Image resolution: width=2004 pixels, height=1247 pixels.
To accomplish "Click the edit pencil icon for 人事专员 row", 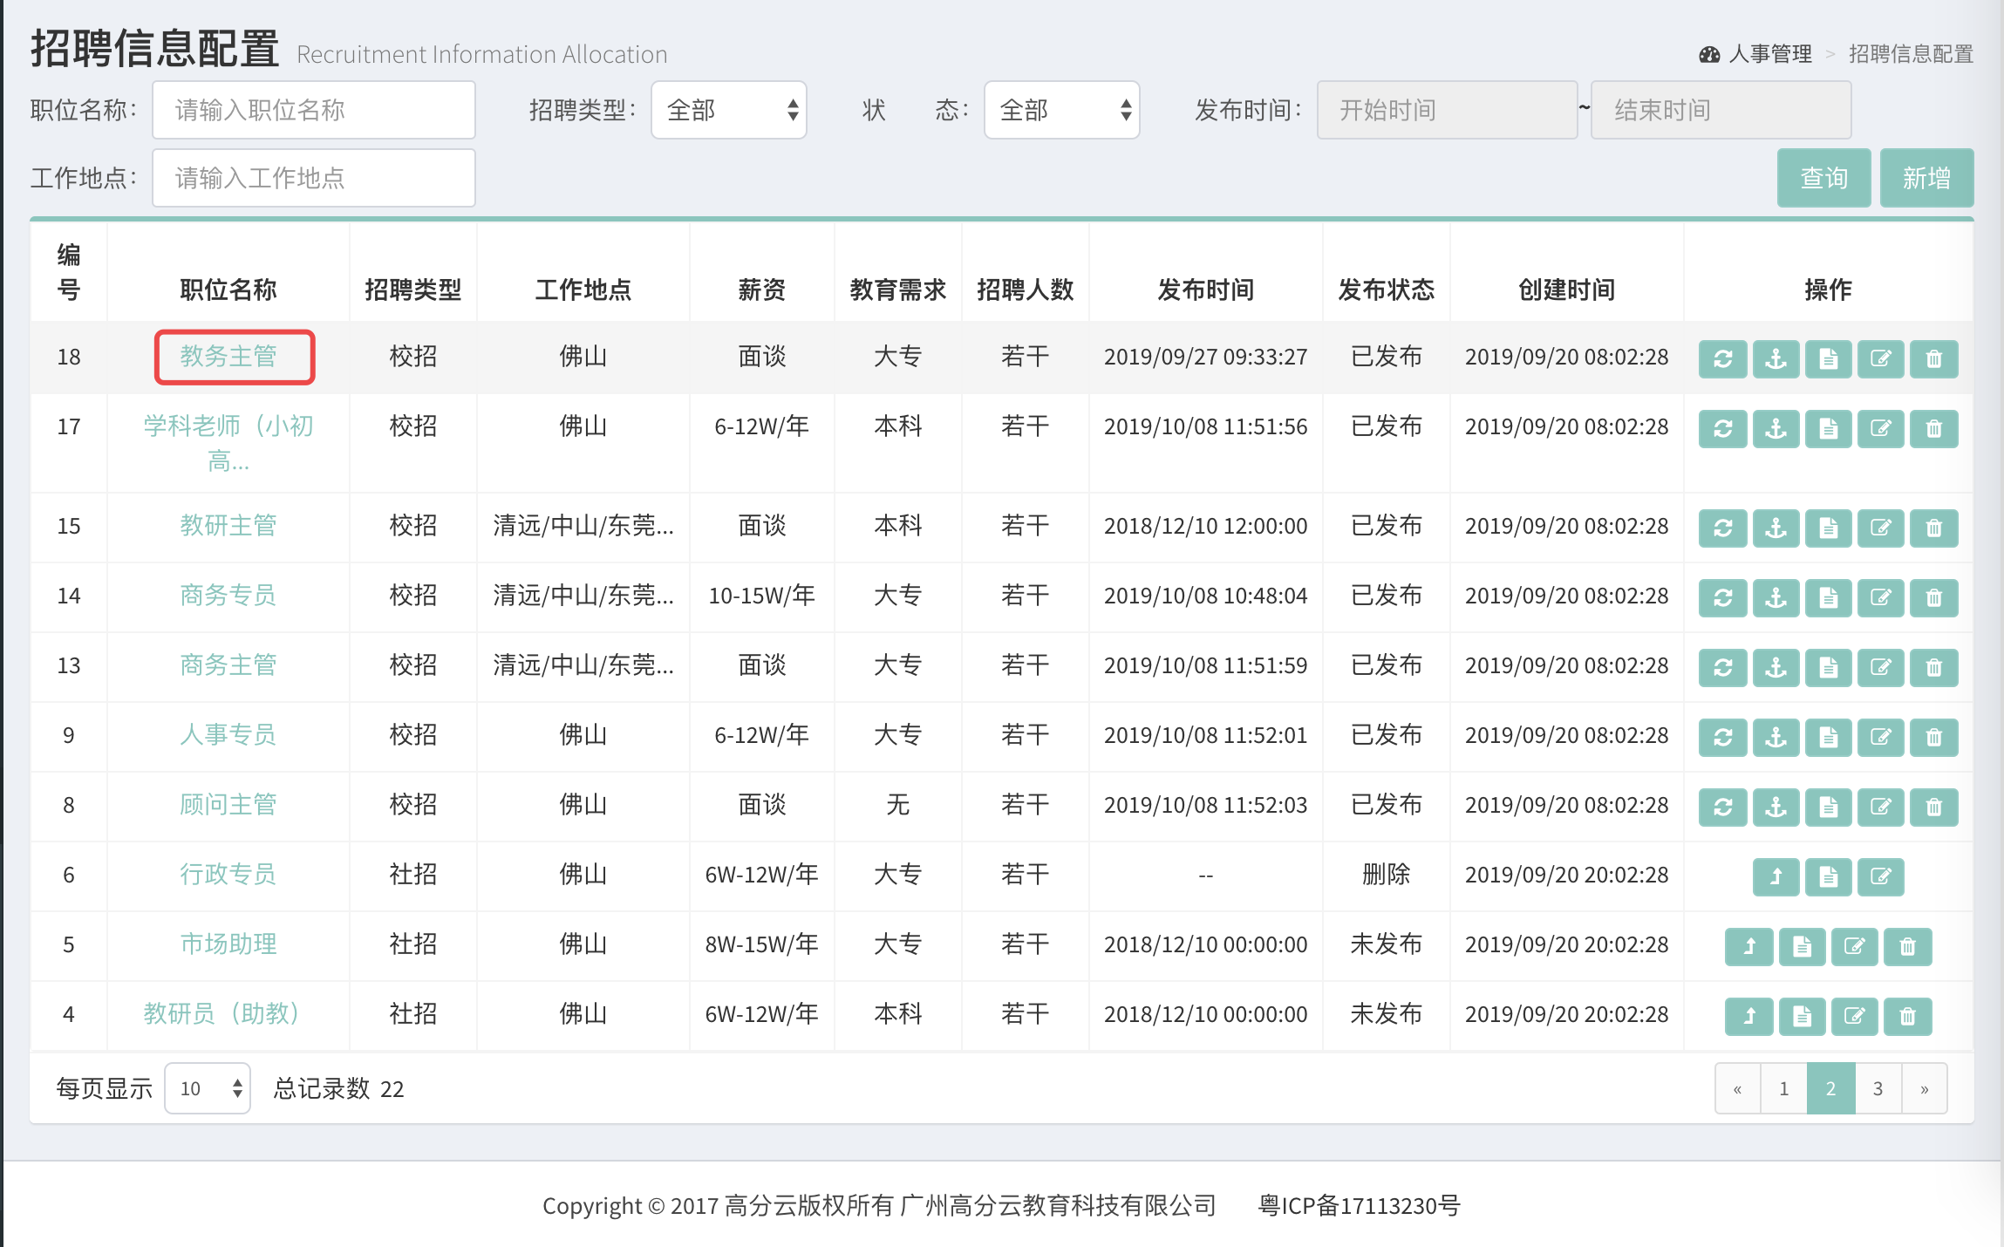I will coord(1880,738).
